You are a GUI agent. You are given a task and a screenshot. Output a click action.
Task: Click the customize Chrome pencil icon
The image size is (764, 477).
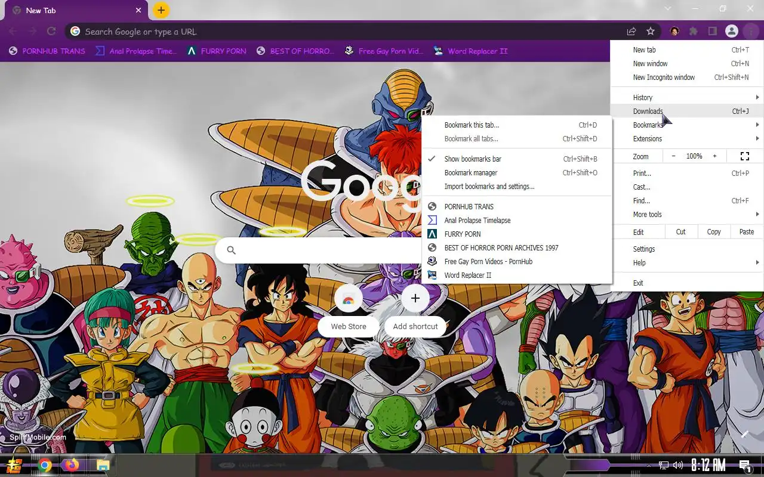coord(745,435)
